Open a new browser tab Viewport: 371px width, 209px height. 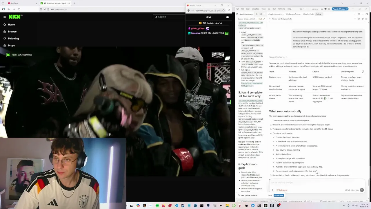point(74,3)
